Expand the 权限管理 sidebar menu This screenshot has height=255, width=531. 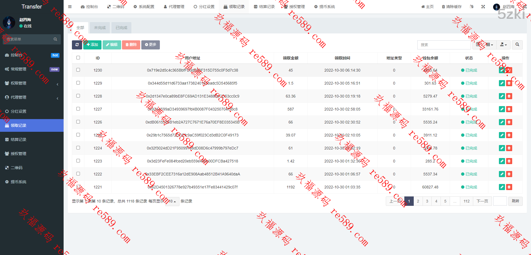coord(32,83)
